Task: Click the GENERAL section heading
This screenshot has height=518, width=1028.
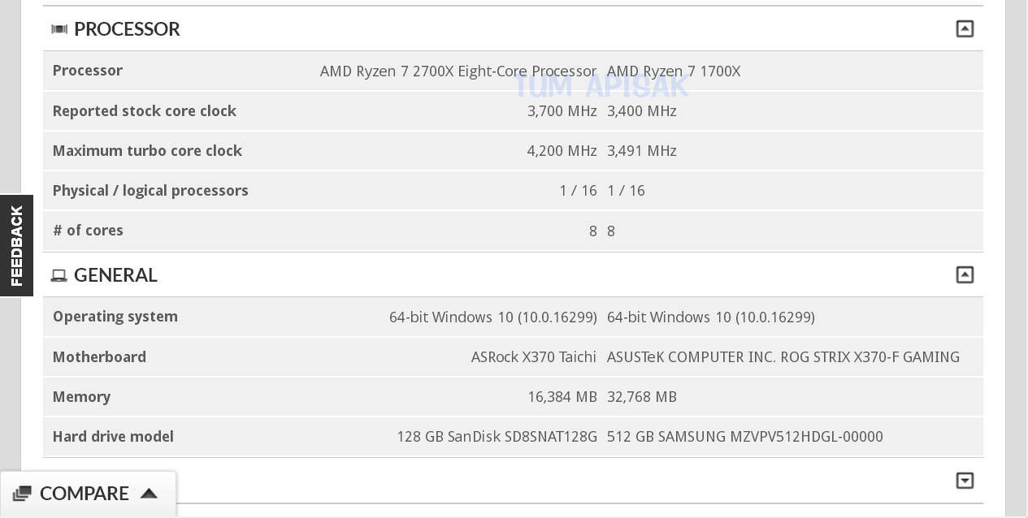Action: (115, 275)
